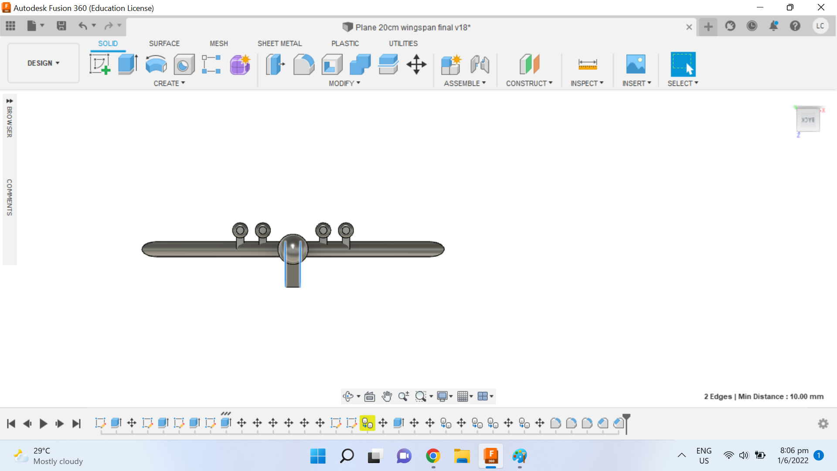Screen dimensions: 837x471
Task: Open the SHEET METAL tab
Action: click(279, 43)
